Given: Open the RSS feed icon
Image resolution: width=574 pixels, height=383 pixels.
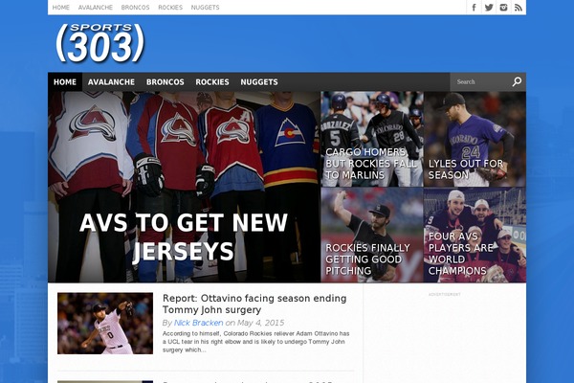Looking at the screenshot, I should [x=519, y=8].
